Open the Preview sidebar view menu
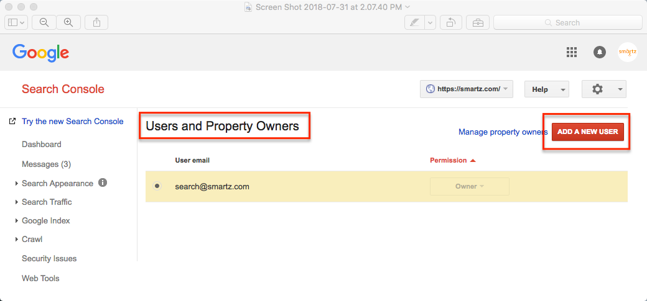The height and width of the screenshot is (301, 647). [16, 22]
